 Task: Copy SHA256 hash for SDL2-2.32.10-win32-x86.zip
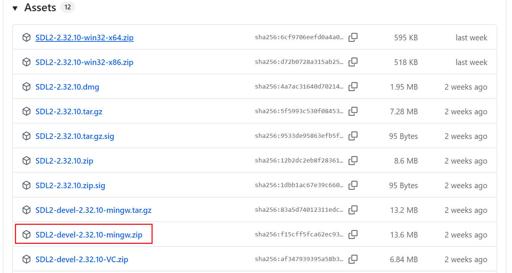coord(353,62)
